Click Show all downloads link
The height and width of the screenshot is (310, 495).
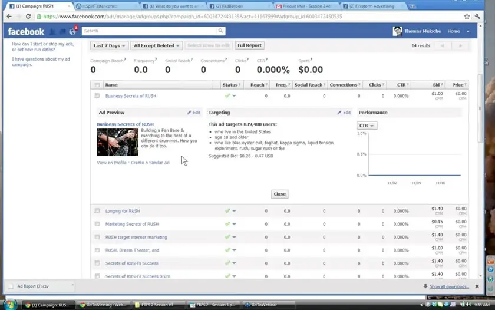point(449,286)
